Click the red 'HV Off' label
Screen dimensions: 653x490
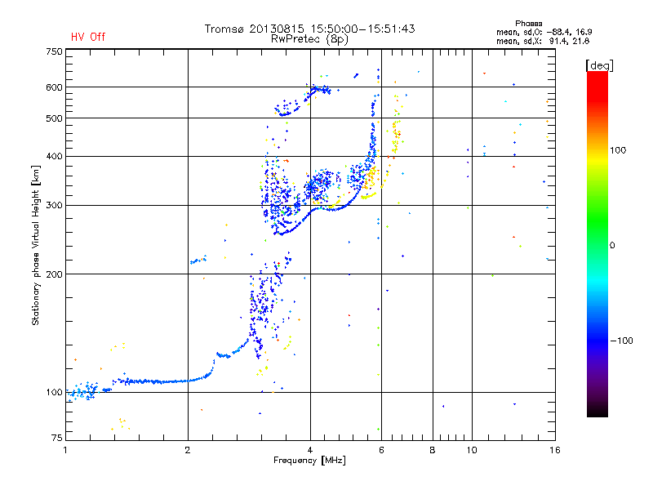88,37
